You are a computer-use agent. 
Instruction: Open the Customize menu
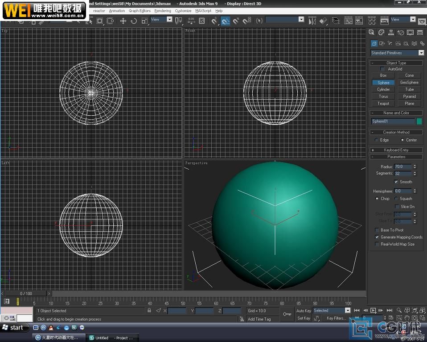(x=183, y=11)
